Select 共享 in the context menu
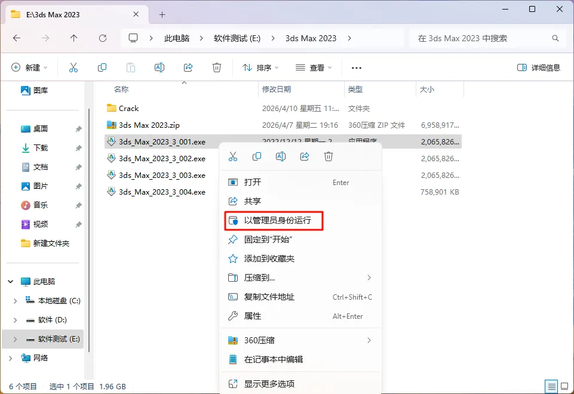The width and height of the screenshot is (574, 394). tap(300, 201)
